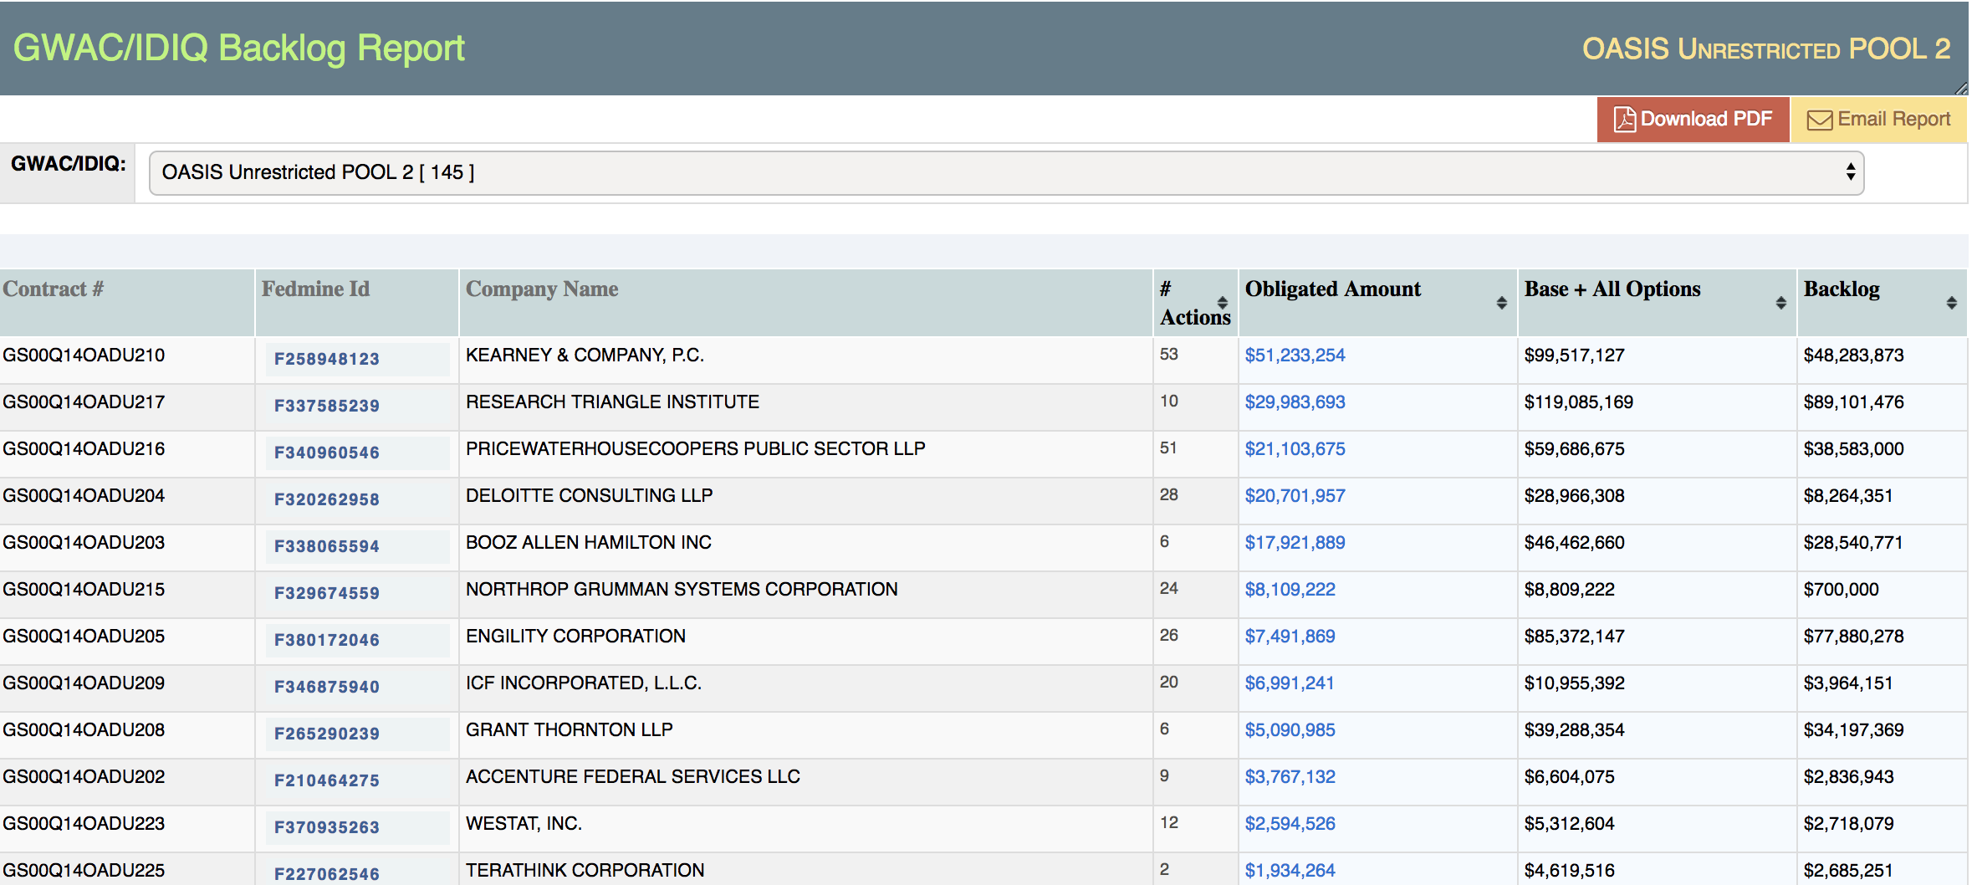The width and height of the screenshot is (1977, 885).
Task: Click DELOITTE CONSULTING LLP name
Action: pyautogui.click(x=589, y=496)
